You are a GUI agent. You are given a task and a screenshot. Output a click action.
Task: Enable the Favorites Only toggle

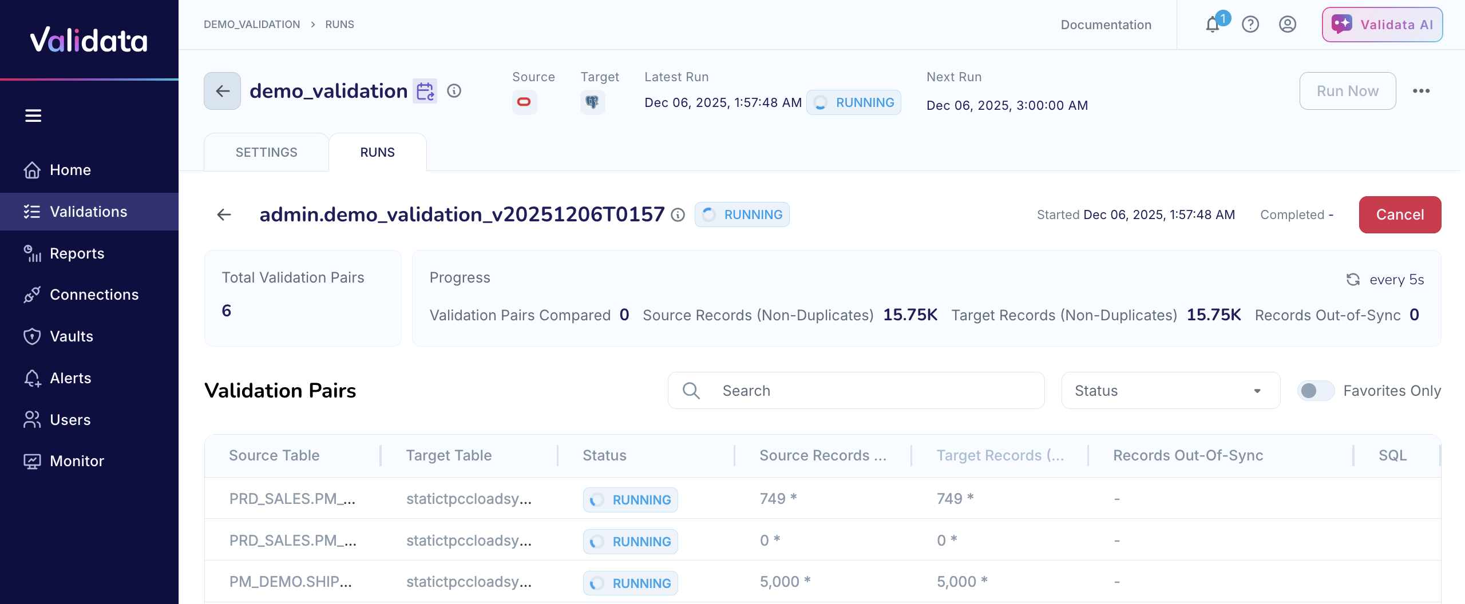point(1315,391)
